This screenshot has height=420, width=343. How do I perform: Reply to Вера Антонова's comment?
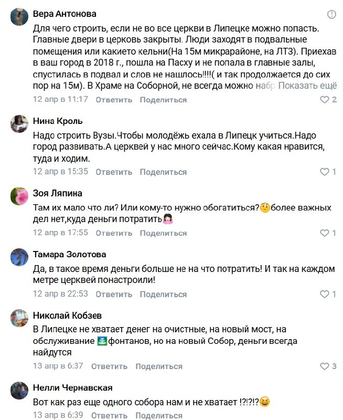[x=114, y=99]
